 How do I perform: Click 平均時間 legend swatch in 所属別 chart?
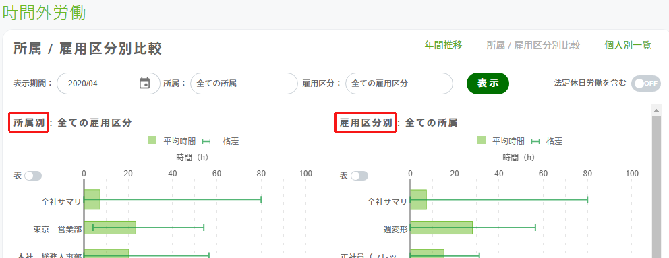152,140
